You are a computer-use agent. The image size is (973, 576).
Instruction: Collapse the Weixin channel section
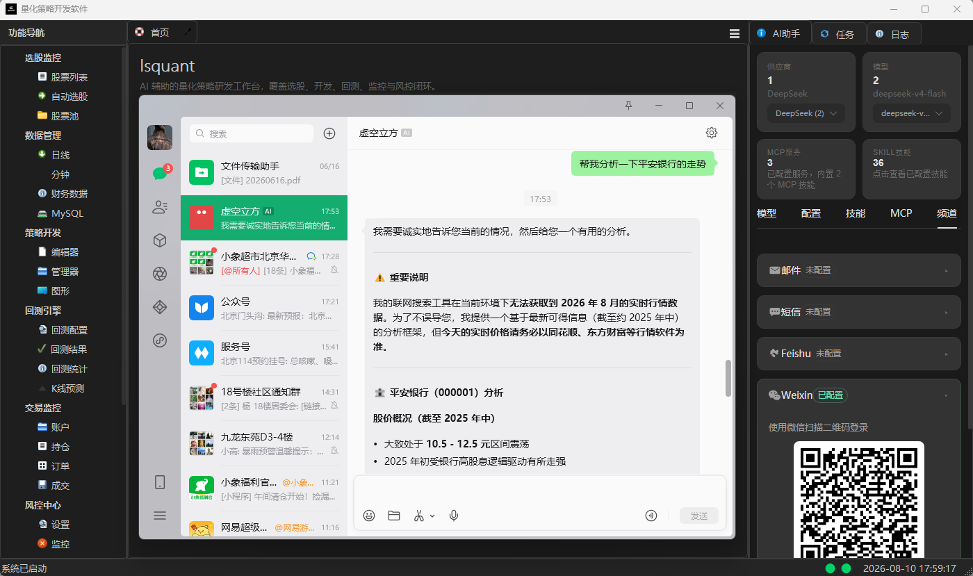pyautogui.click(x=859, y=395)
